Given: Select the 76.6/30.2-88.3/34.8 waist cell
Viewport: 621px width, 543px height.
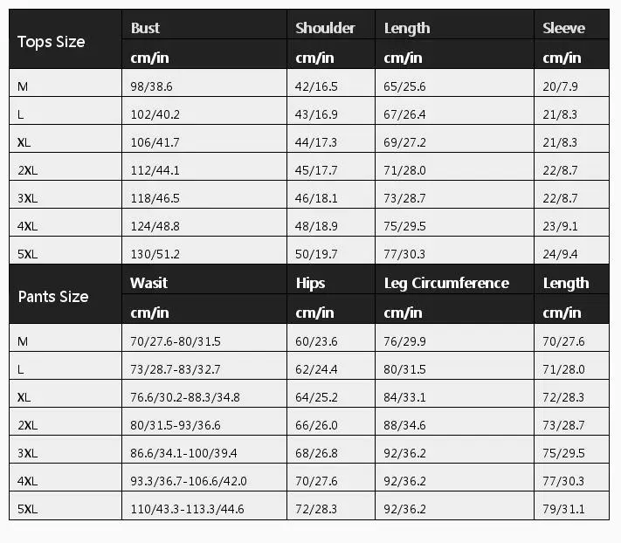Looking at the screenshot, I should click(184, 397).
